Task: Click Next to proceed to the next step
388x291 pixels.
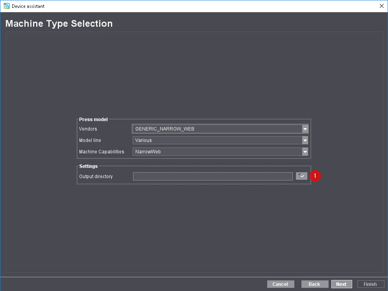Action: 342,284
